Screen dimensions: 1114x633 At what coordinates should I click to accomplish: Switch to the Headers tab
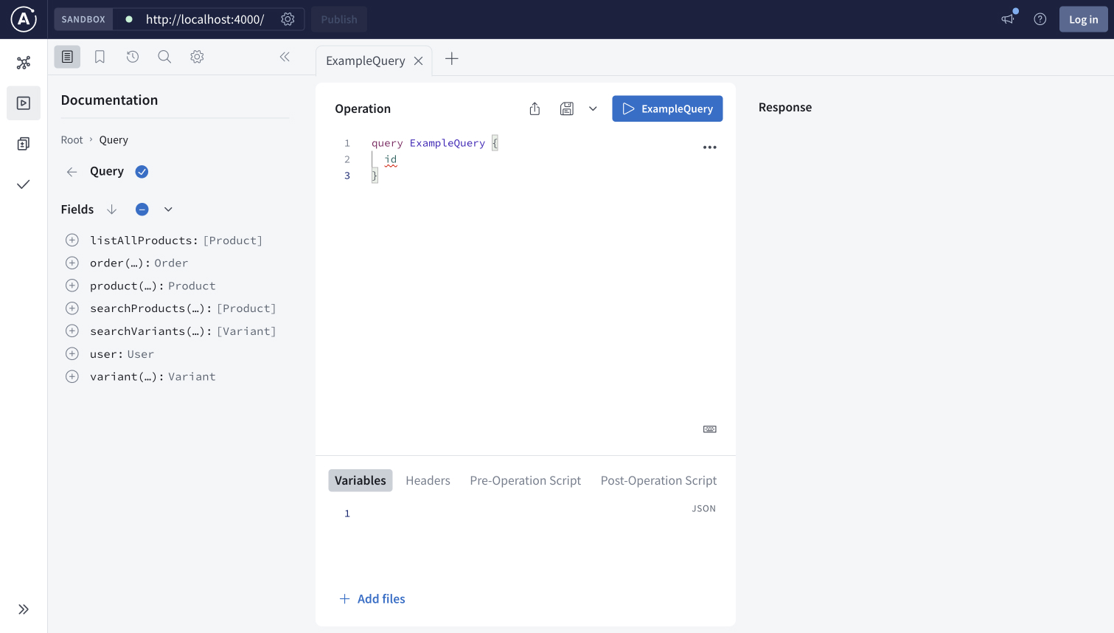pyautogui.click(x=428, y=480)
